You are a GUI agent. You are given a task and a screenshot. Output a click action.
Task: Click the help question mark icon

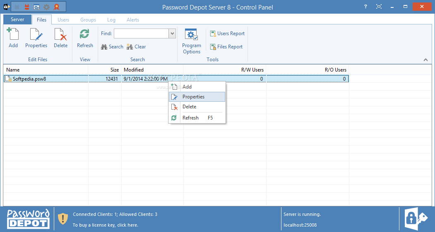(x=365, y=6)
